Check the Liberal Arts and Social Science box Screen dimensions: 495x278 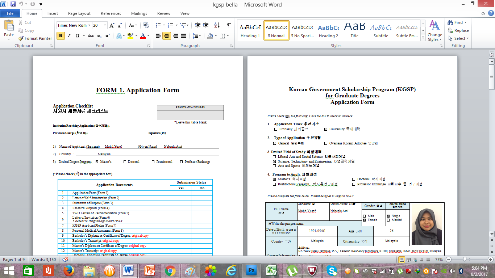click(274, 157)
